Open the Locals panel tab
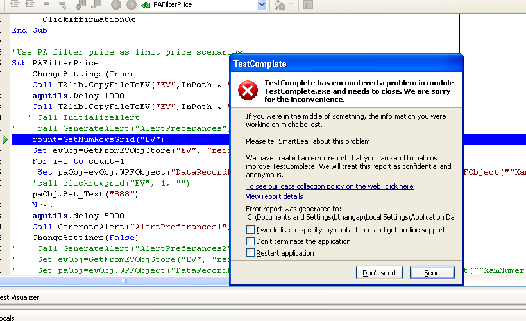The height and width of the screenshot is (321, 526). point(8,317)
